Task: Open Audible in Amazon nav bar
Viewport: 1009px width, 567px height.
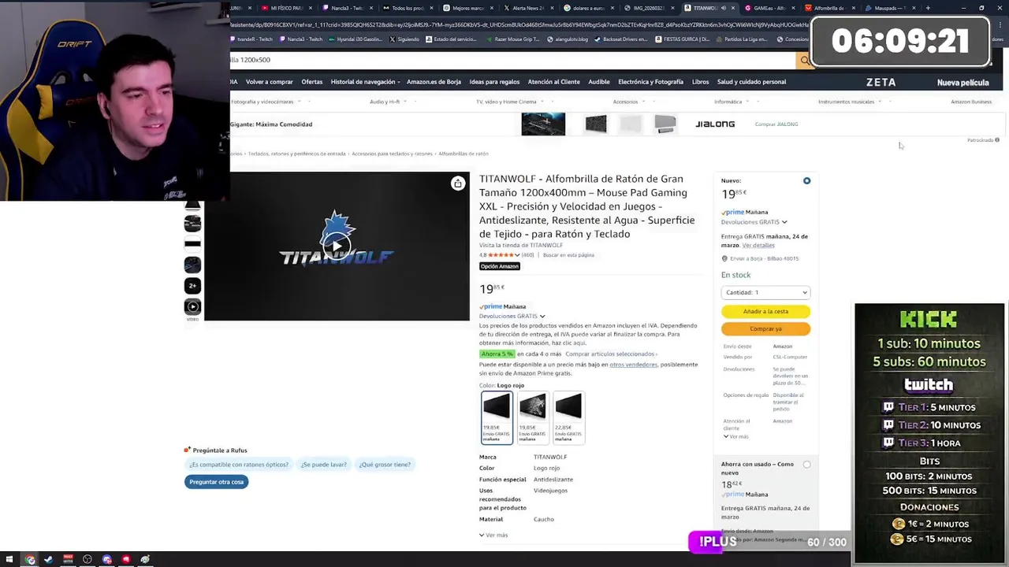Action: point(598,82)
